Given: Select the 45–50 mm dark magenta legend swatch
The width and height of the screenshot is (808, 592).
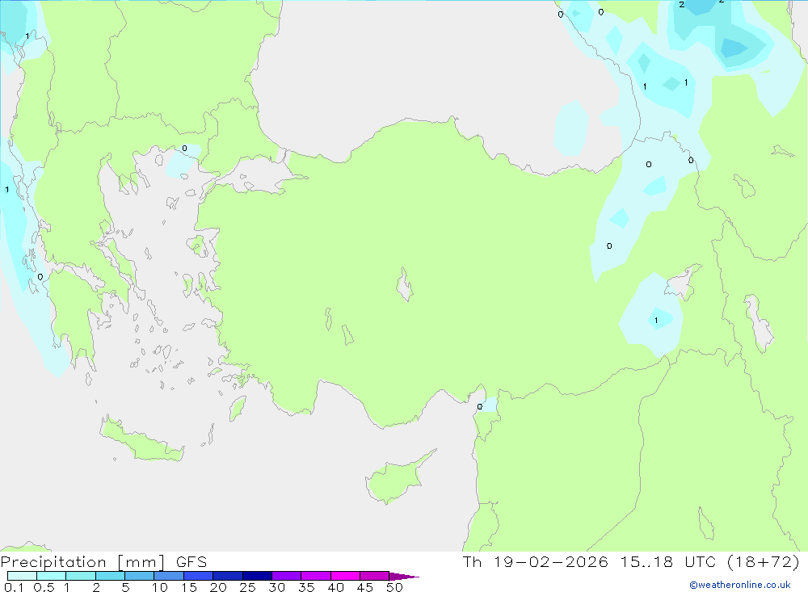Looking at the screenshot, I should (x=374, y=576).
